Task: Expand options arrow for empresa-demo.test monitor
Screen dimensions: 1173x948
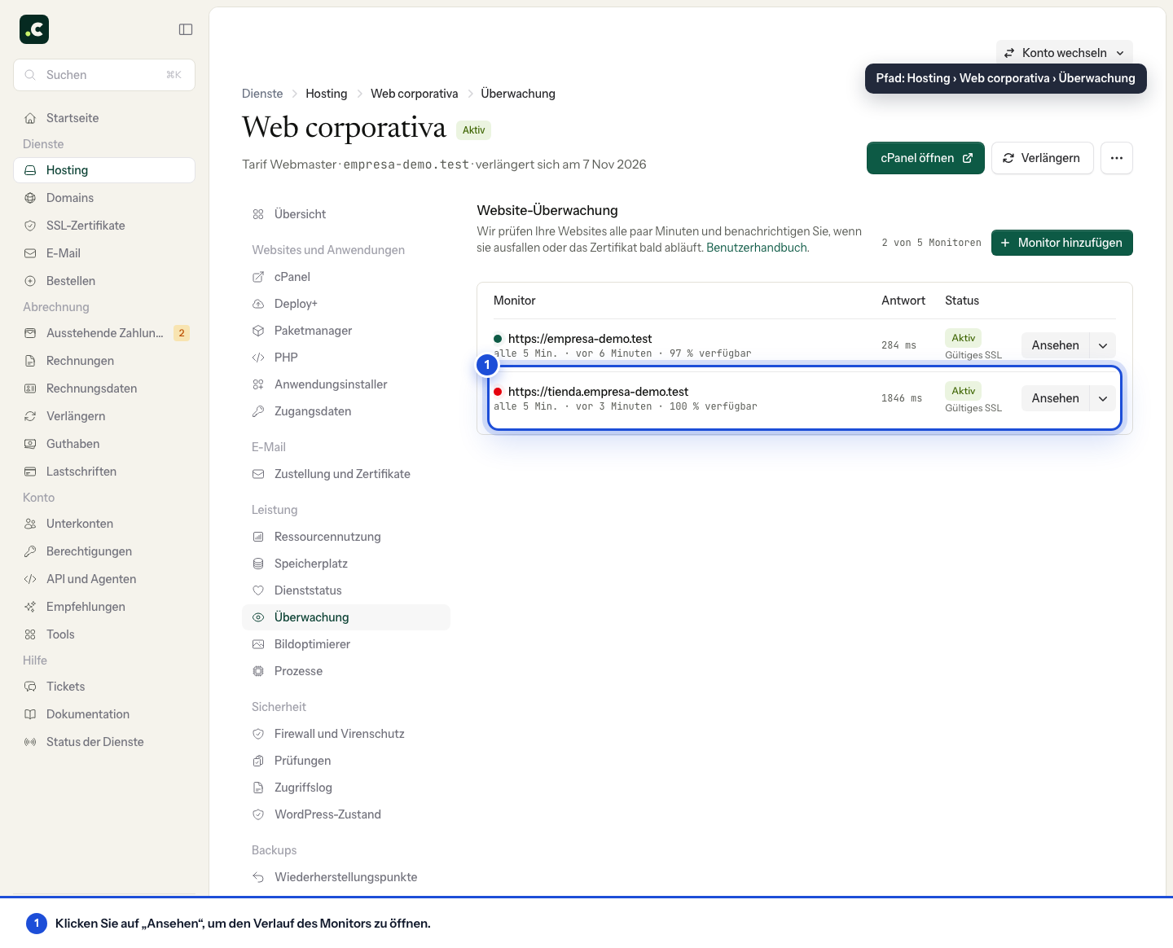Action: [1103, 345]
